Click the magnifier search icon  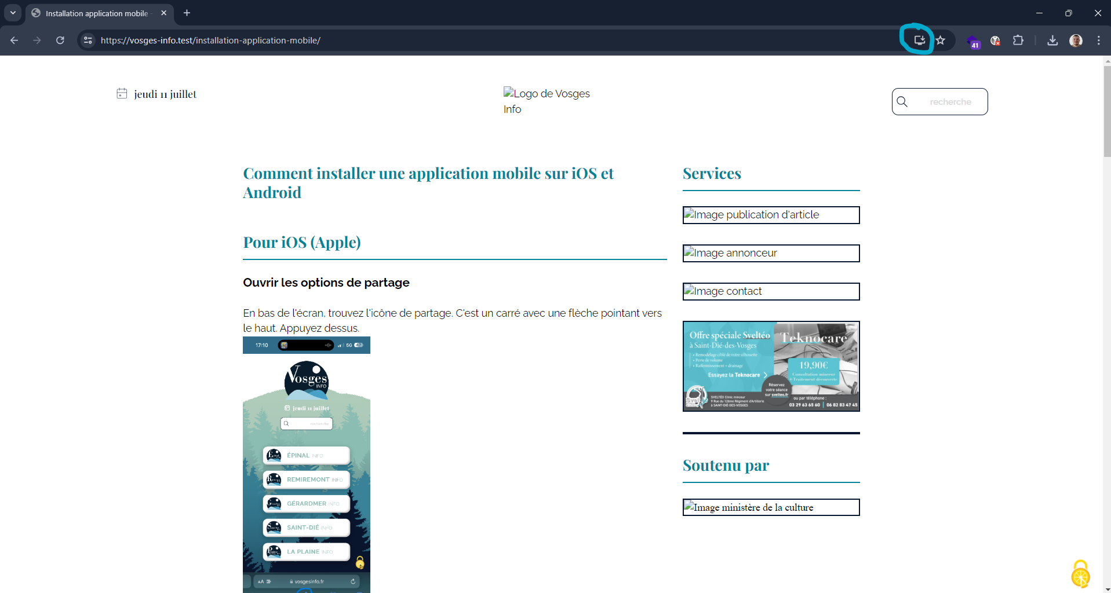902,102
